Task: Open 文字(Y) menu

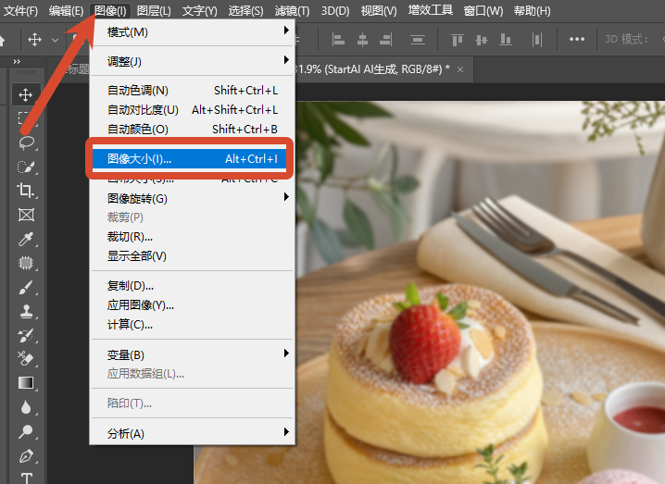Action: click(x=200, y=10)
